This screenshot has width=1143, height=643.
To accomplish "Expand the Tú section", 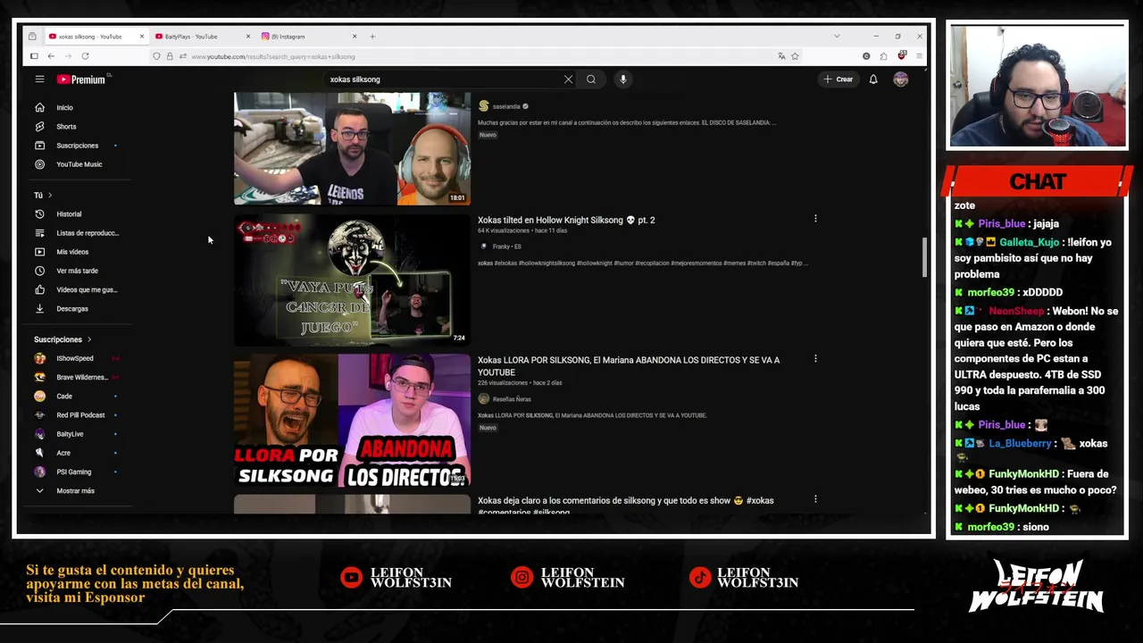I will tap(43, 195).
